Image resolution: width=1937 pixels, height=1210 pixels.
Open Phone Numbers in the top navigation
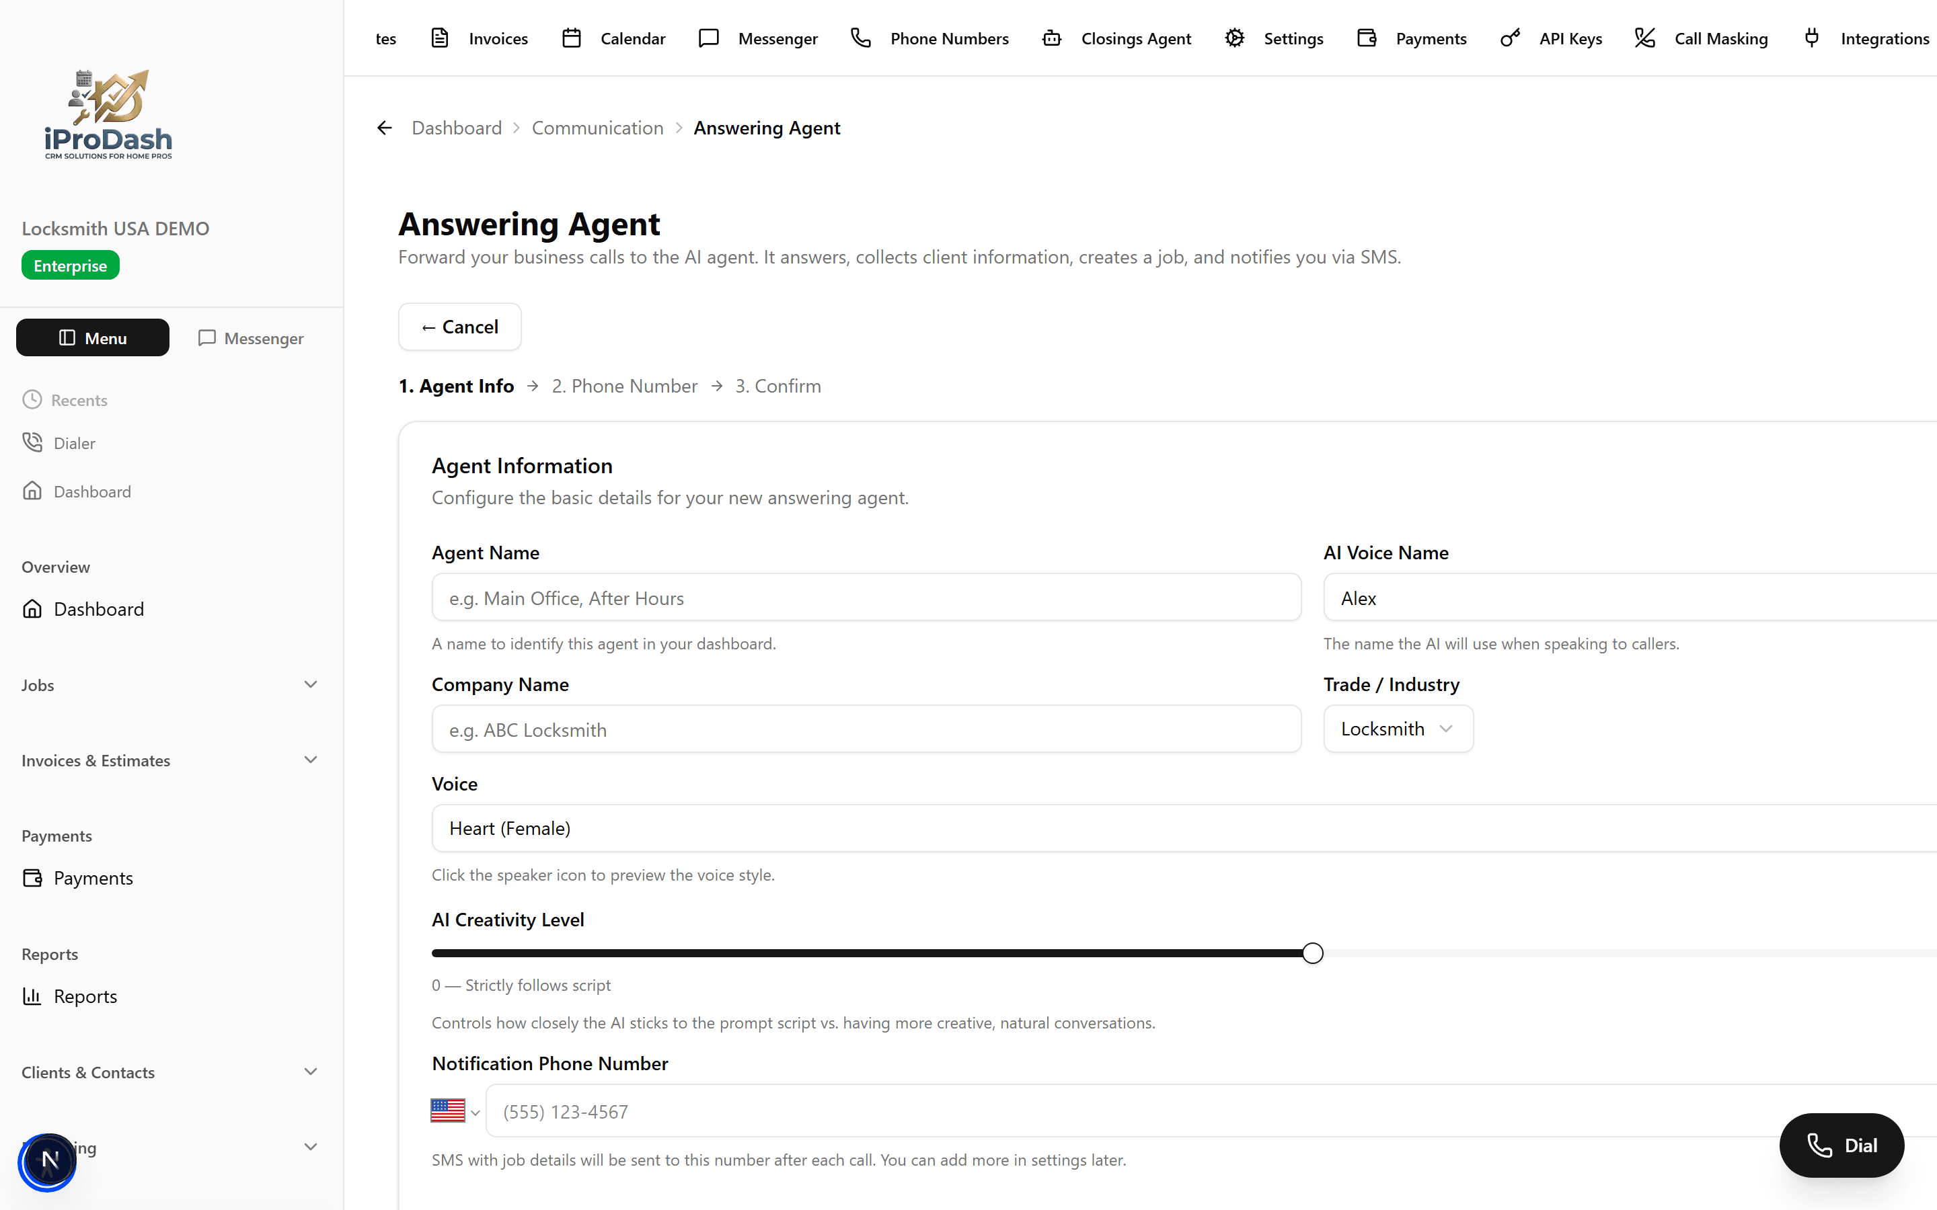[929, 38]
